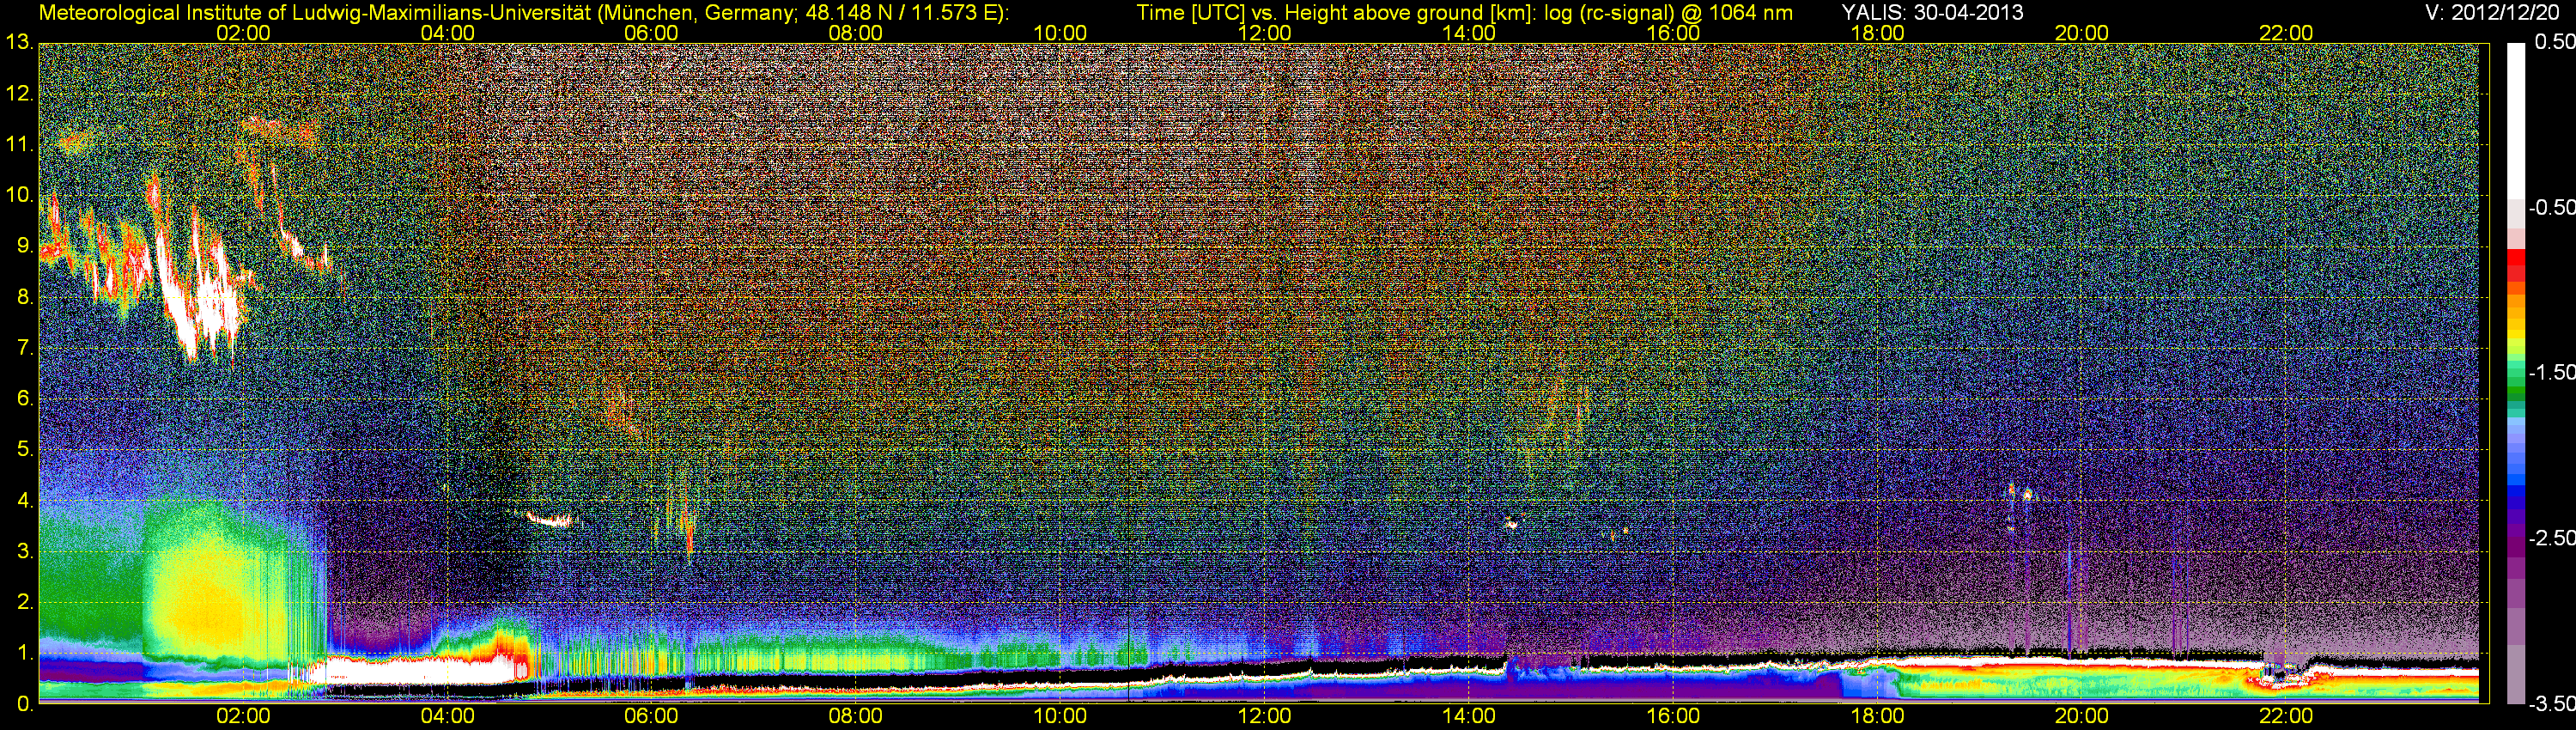
Task: Click the 12:00 label on the top time axis
Action: tap(1264, 33)
